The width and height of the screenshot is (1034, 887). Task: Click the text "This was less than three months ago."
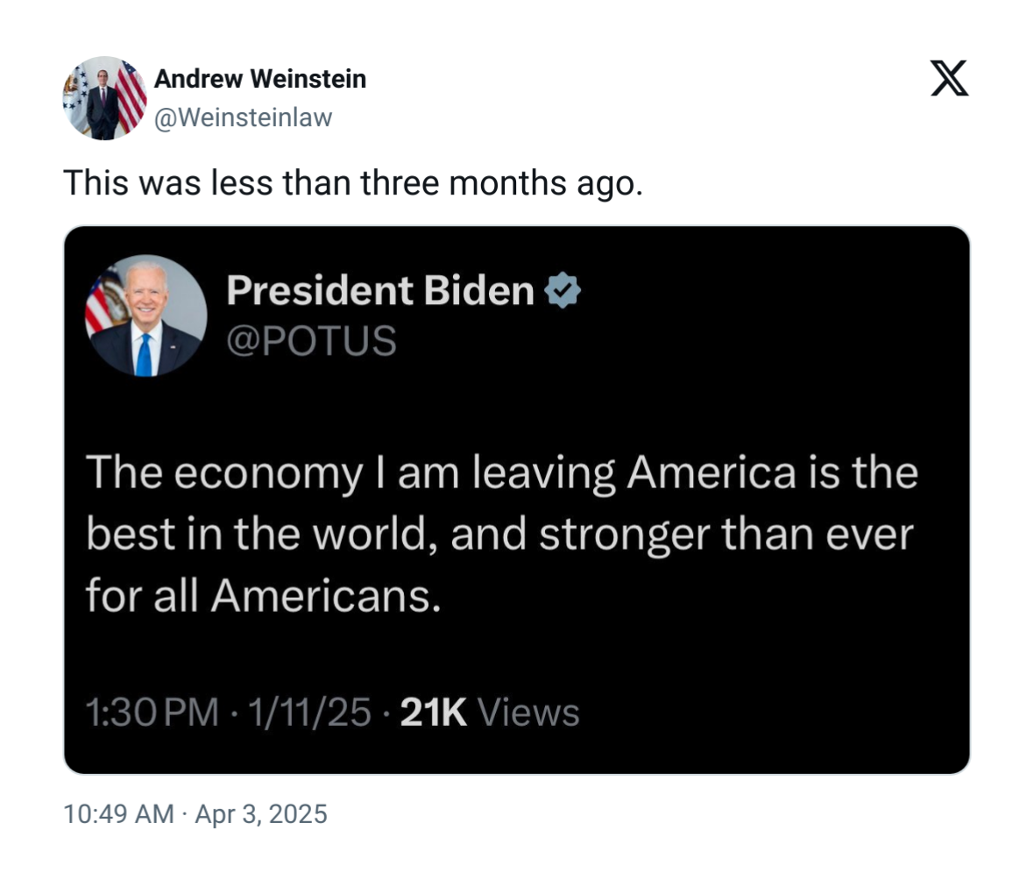352,183
